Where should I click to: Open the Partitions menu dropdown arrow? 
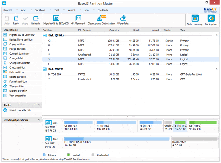pos(50,10)
